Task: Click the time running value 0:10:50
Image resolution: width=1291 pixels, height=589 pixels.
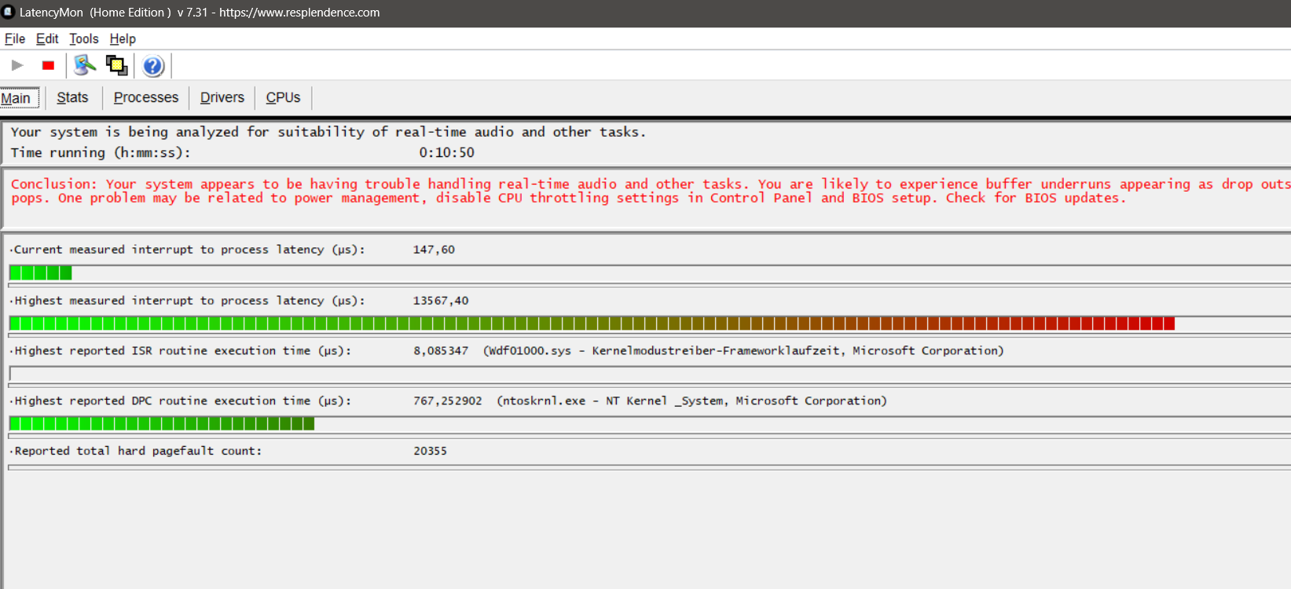Action: click(x=446, y=152)
